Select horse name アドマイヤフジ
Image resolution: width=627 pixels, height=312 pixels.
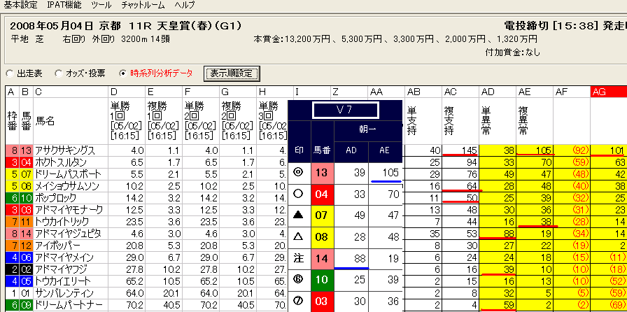point(61,269)
